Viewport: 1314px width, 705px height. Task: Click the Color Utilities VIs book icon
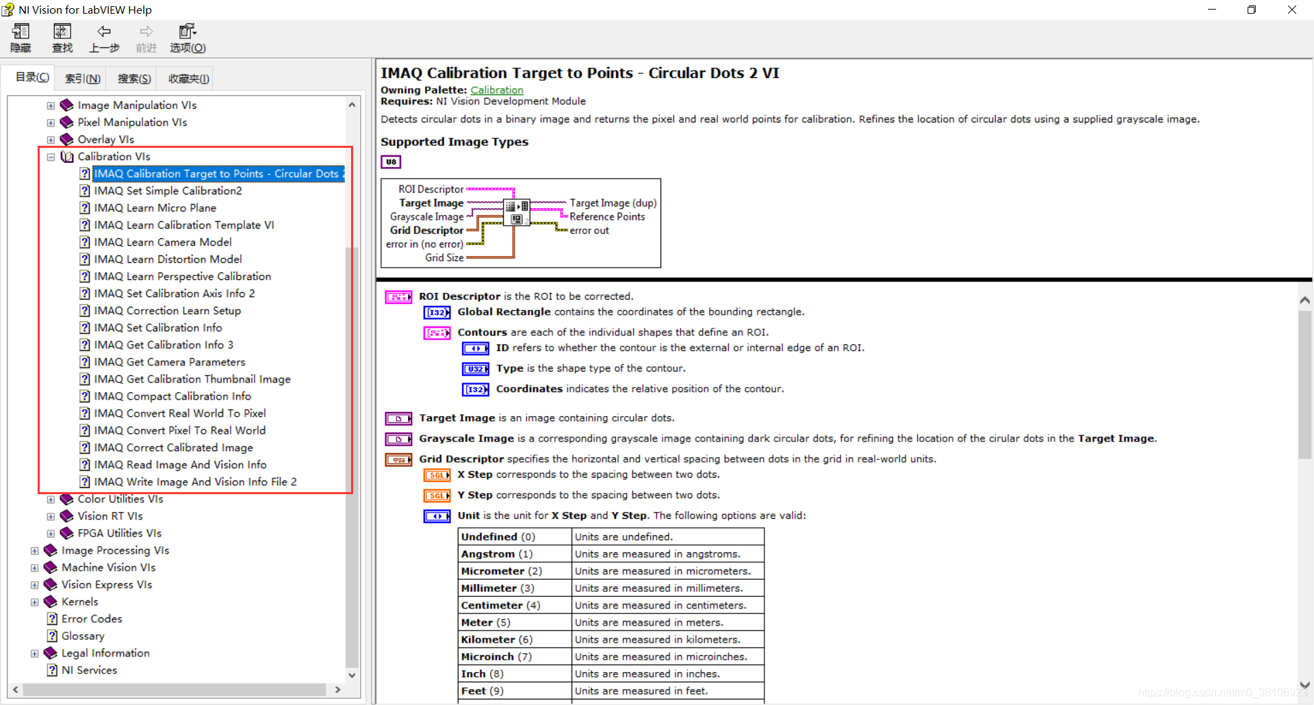(x=66, y=498)
